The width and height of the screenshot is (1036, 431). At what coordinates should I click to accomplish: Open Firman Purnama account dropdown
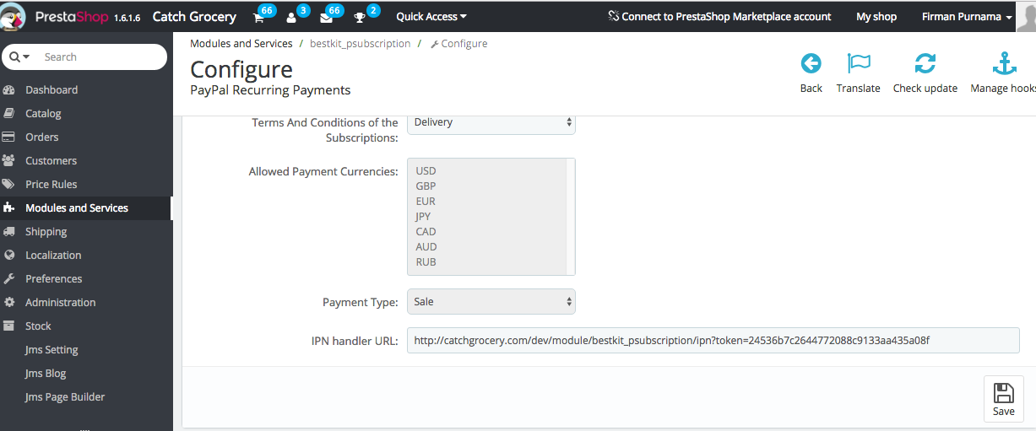[x=967, y=17]
